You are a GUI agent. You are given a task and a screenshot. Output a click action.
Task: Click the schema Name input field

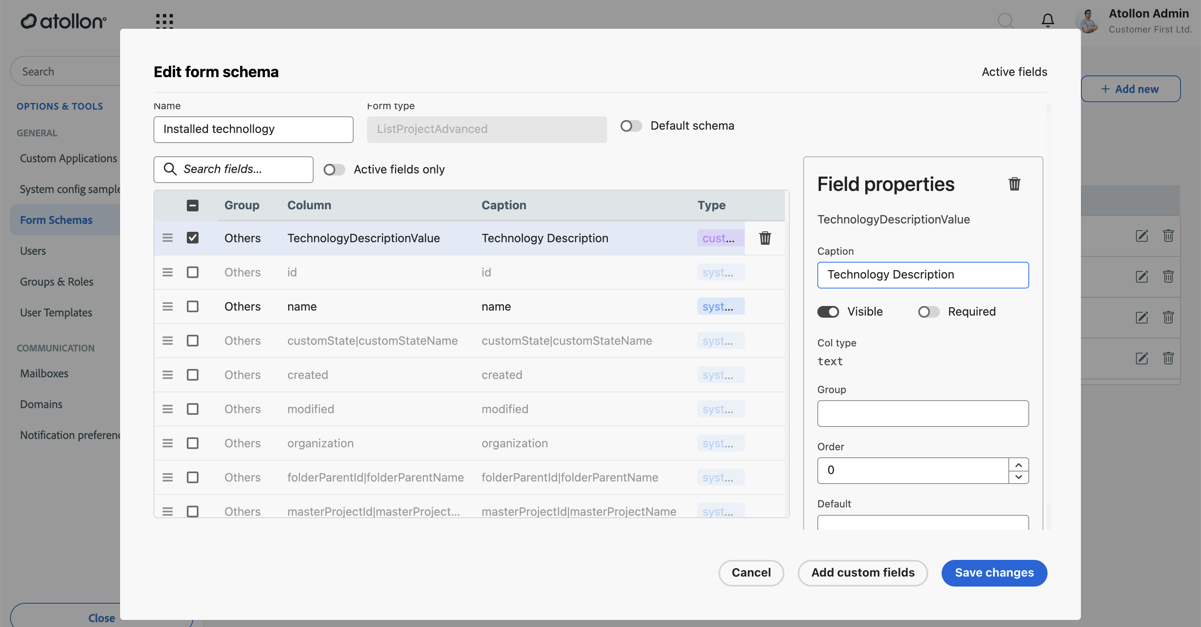(253, 129)
